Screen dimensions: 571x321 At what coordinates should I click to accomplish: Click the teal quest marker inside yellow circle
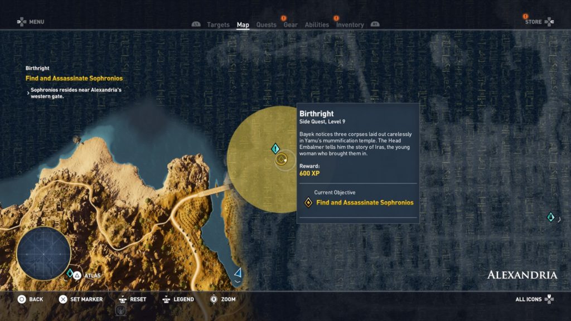[x=275, y=148]
